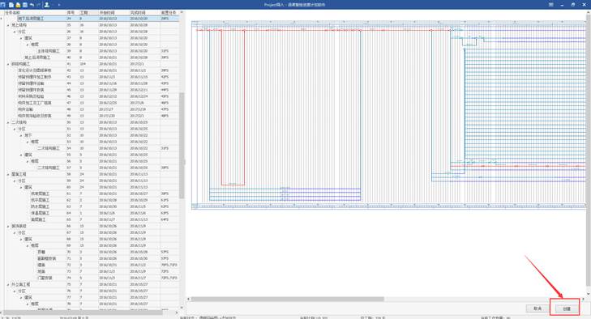
Task: Collapse the 地下 node in row 52
Action: (x=21, y=135)
